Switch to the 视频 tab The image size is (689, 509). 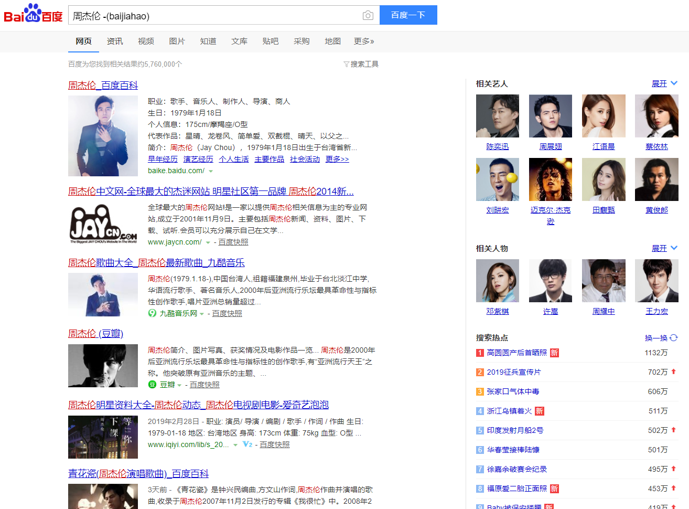coord(146,41)
